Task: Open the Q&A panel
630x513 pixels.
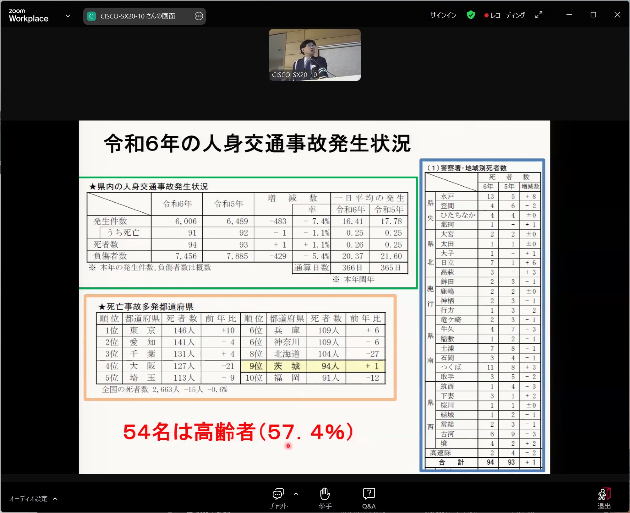Action: point(368,498)
